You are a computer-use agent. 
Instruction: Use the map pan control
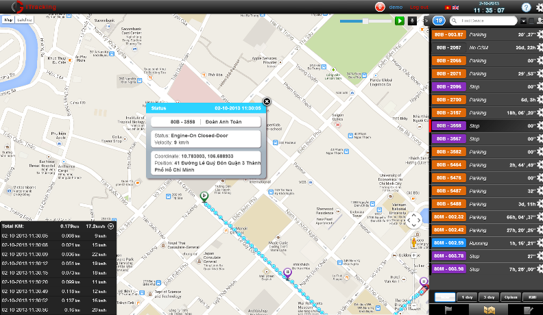tap(413, 220)
